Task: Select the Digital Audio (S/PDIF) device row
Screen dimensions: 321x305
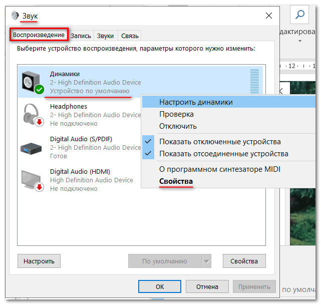Action: click(80, 147)
